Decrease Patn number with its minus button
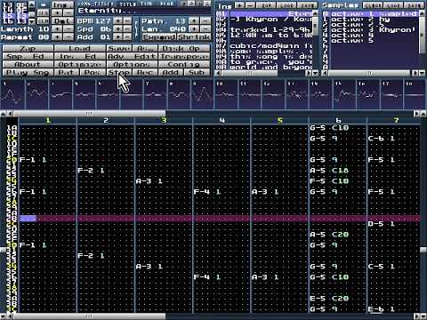 [205, 21]
